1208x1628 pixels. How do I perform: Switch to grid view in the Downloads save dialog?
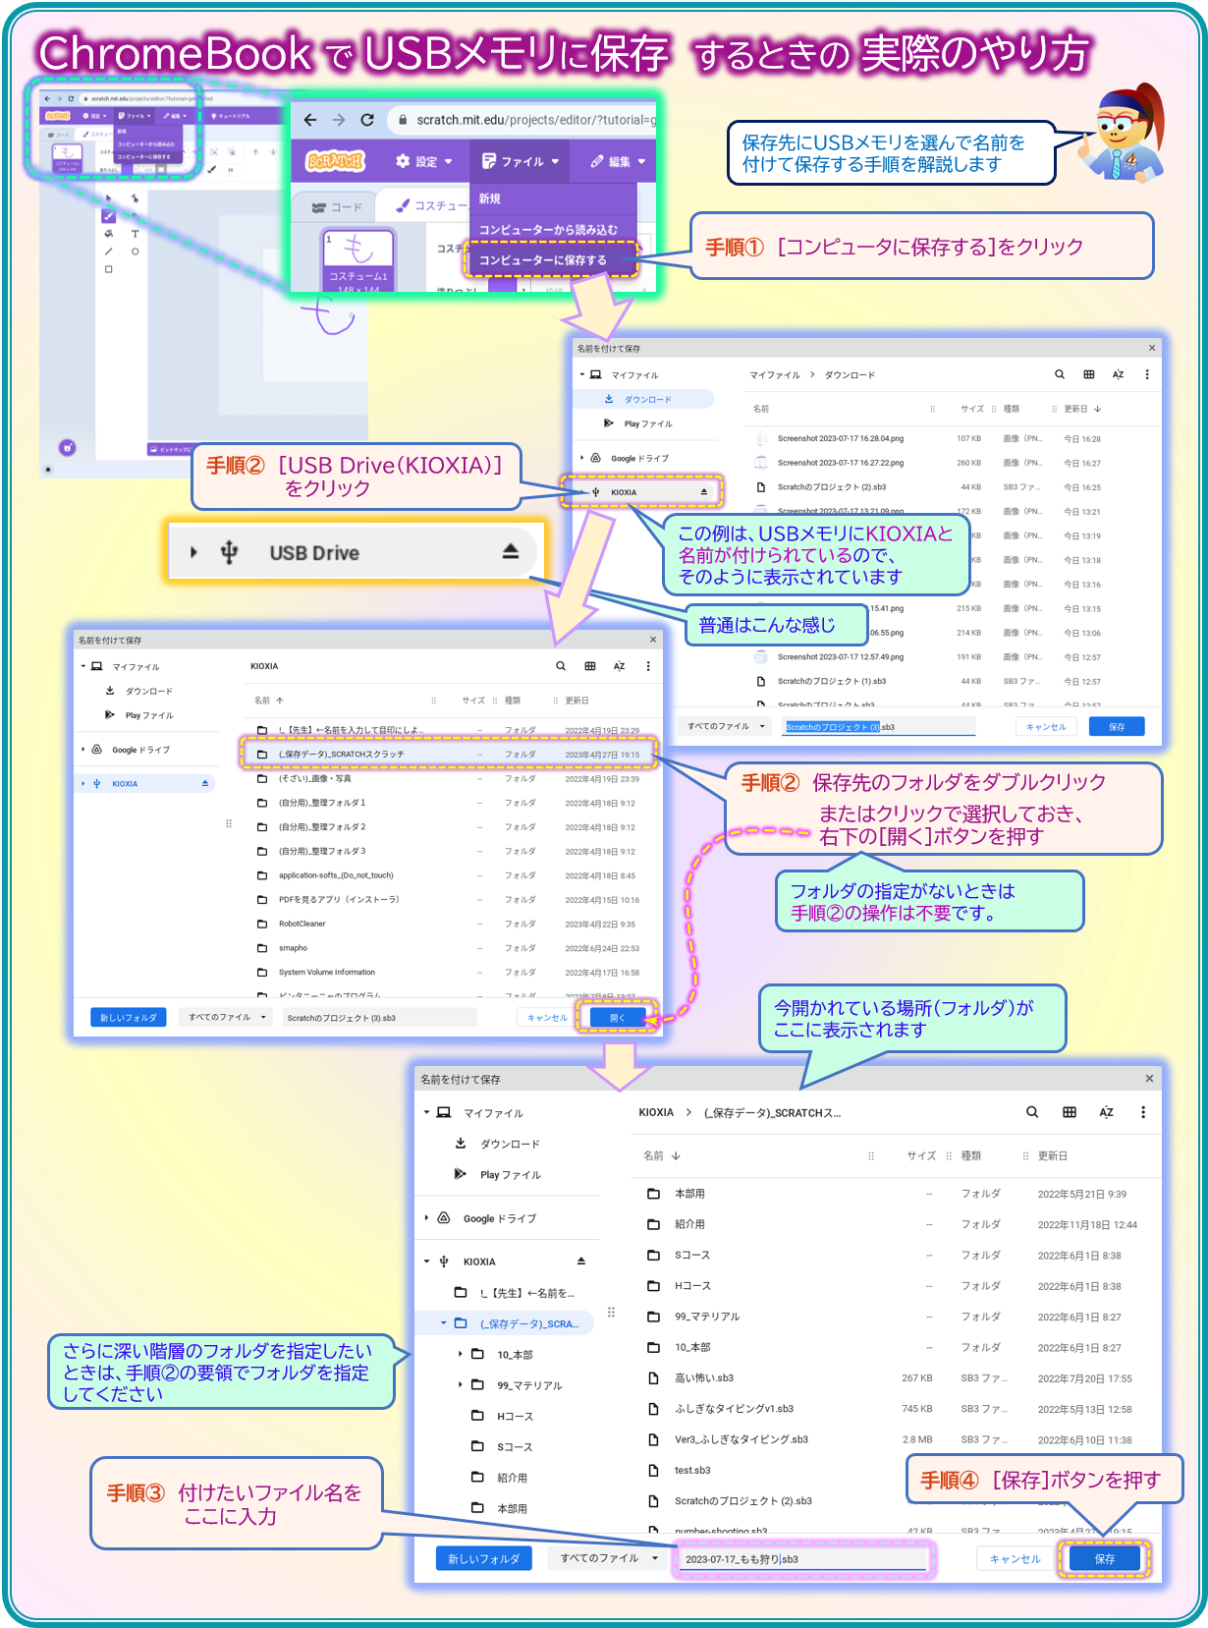[x=1088, y=374]
